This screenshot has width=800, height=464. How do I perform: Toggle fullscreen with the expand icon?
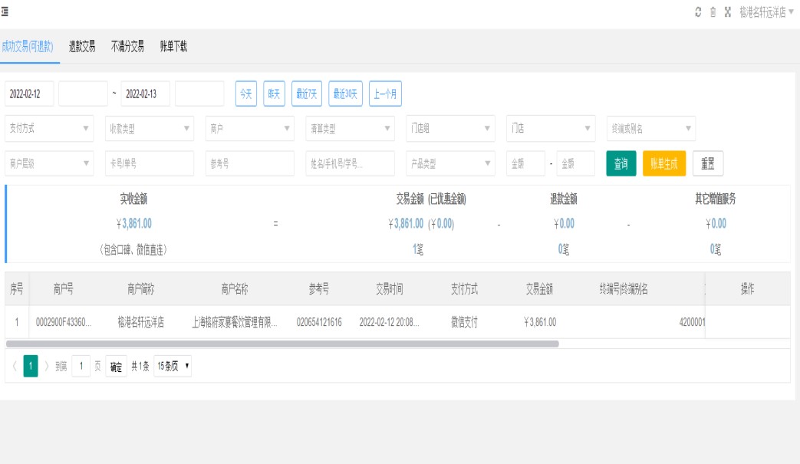[x=727, y=12]
